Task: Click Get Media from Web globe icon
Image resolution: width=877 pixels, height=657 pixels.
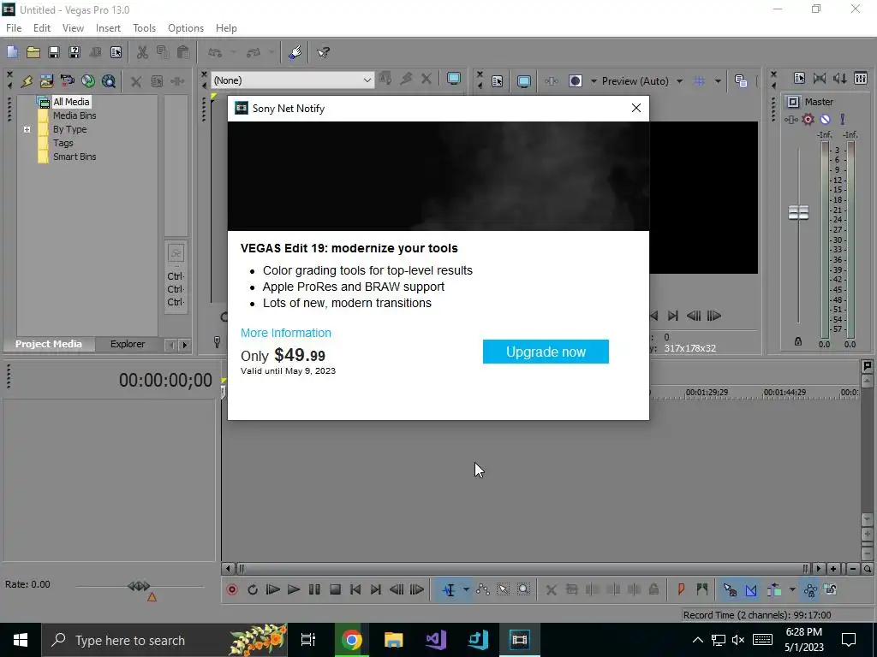Action: (109, 81)
